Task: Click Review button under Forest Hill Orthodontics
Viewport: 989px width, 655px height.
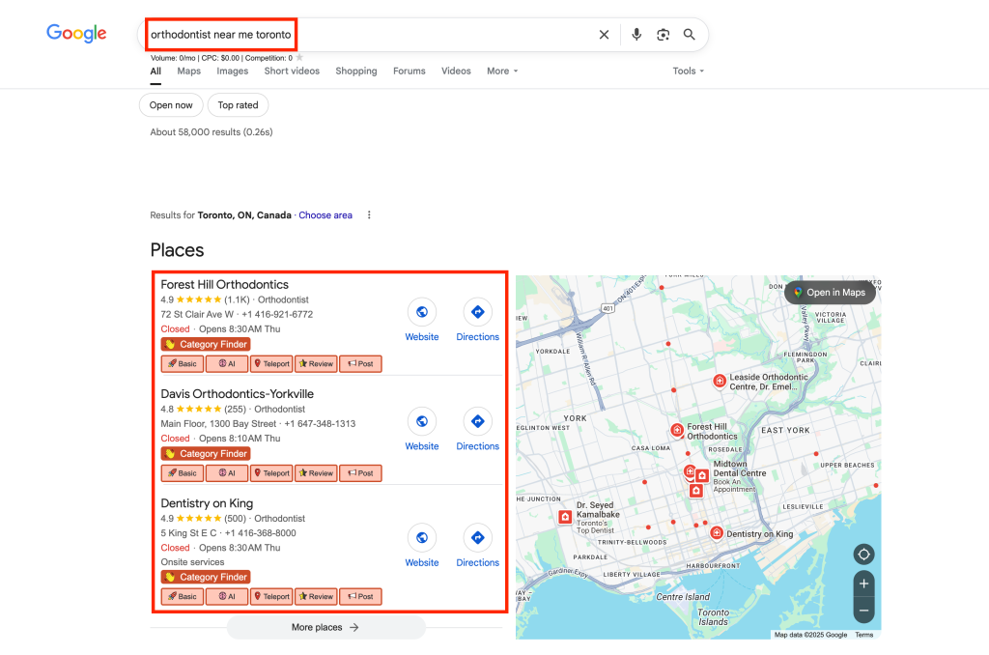Action: 316,363
